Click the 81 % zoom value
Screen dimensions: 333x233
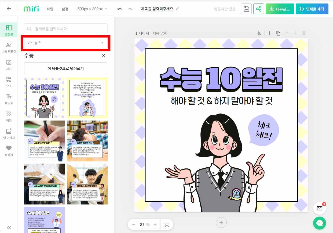(x=144, y=224)
